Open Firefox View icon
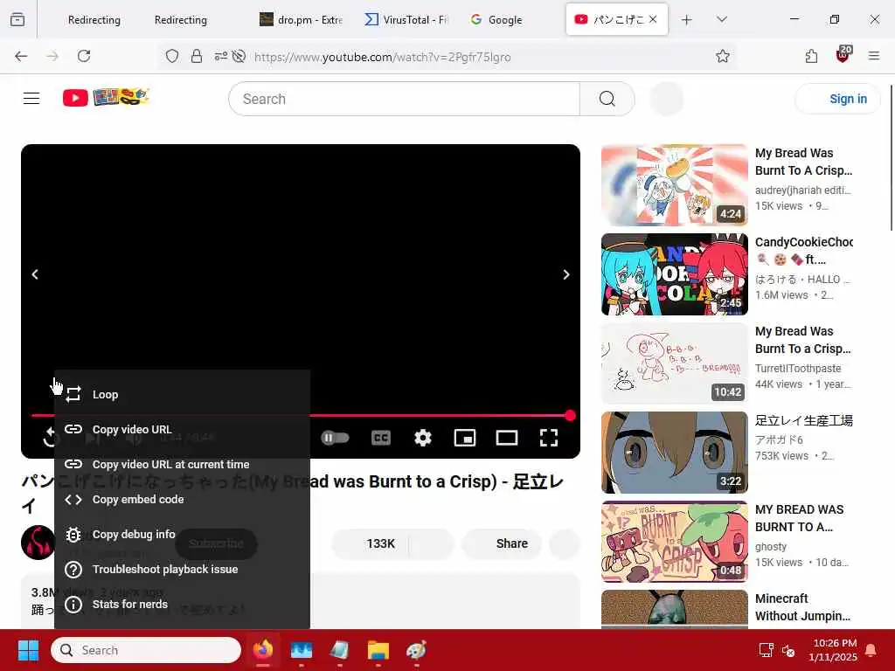 (17, 19)
